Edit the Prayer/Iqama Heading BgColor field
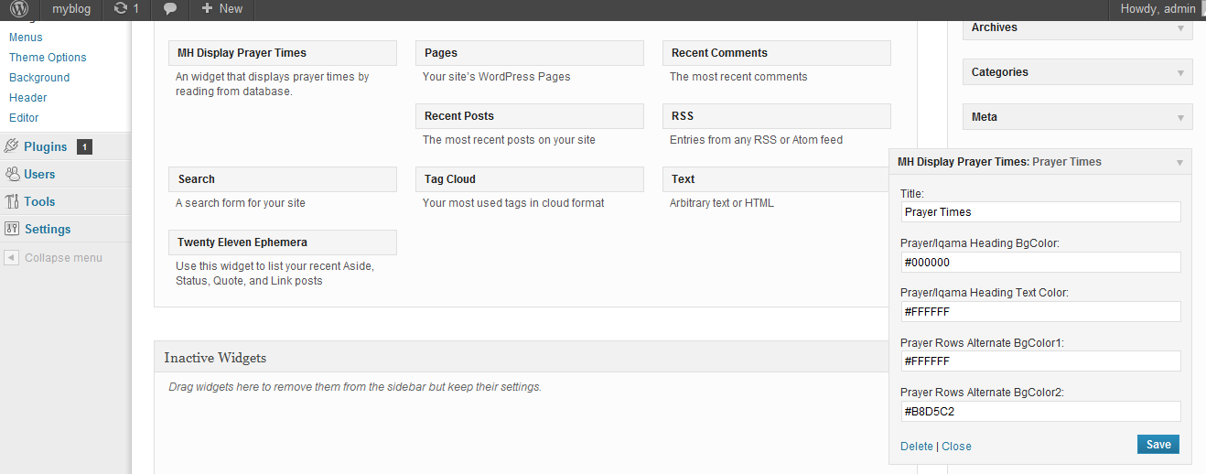1206x474 pixels. tap(1040, 262)
